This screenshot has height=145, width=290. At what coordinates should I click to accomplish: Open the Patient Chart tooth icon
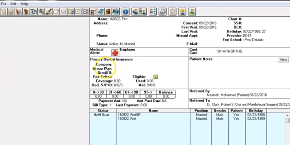tap(4, 12)
